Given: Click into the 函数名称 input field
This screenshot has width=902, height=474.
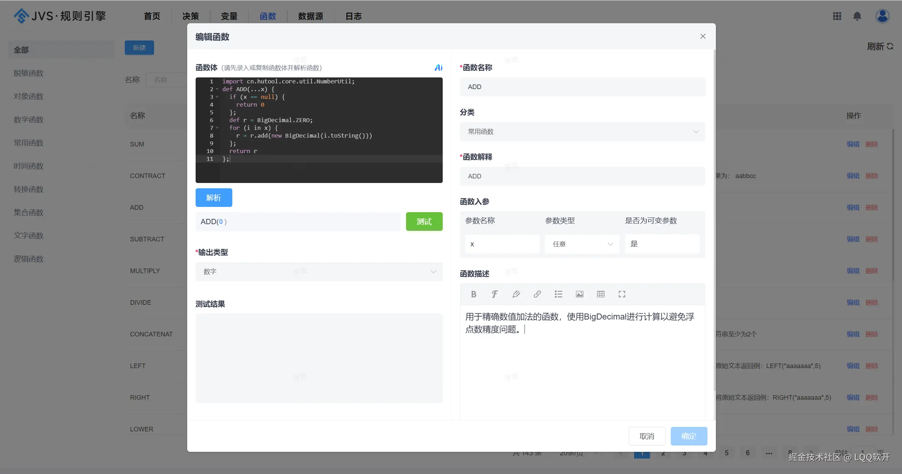Looking at the screenshot, I should [x=582, y=87].
